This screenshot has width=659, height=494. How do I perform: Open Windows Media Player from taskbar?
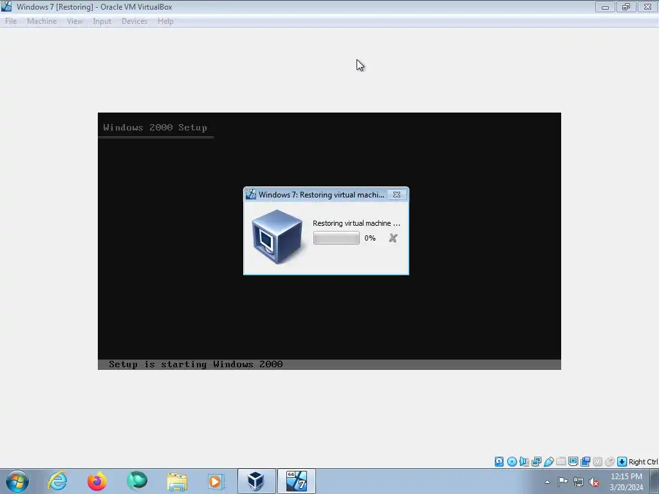click(216, 481)
